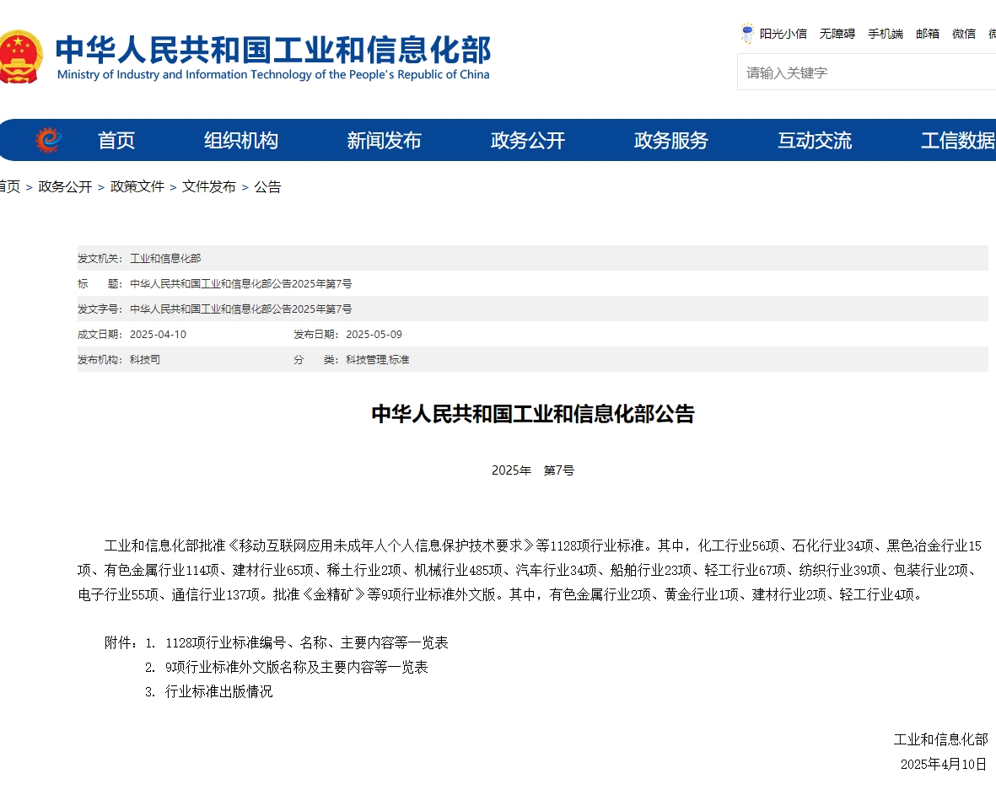Enable 无障碍 accessibility mode
This screenshot has height=795, width=996.
(x=838, y=33)
